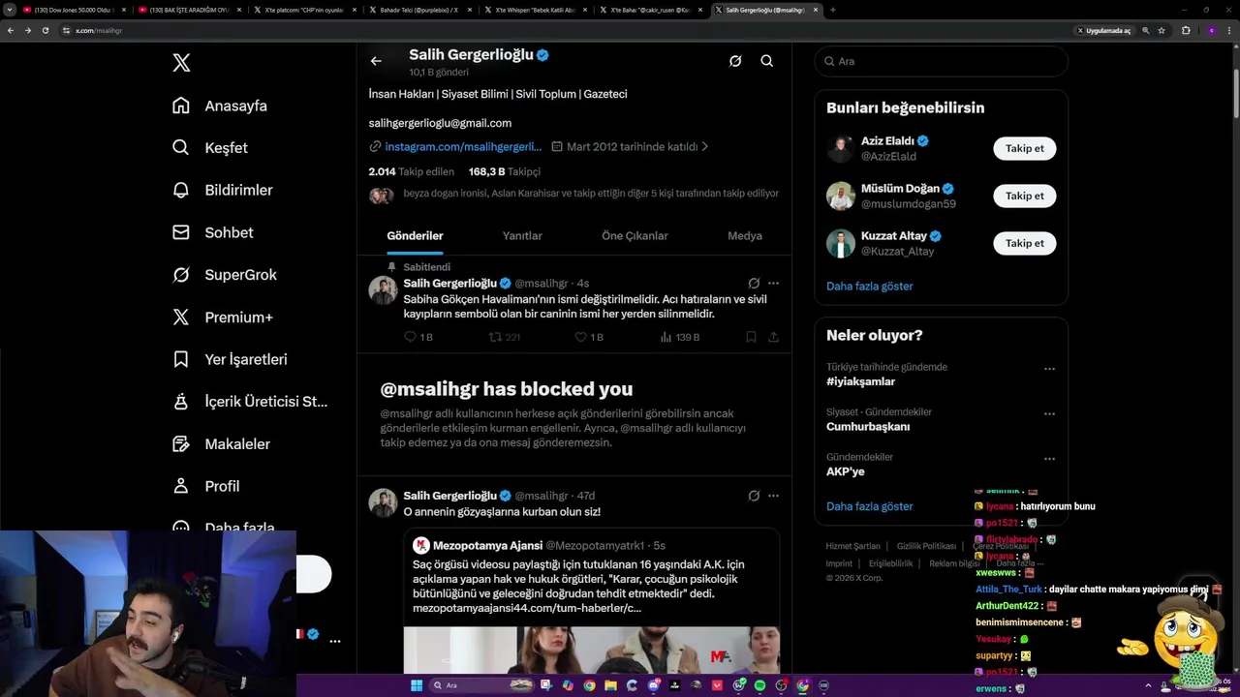Screen dimensions: 1240x697
Task: Open the browser extensions puzzle icon
Action: pos(1186,30)
